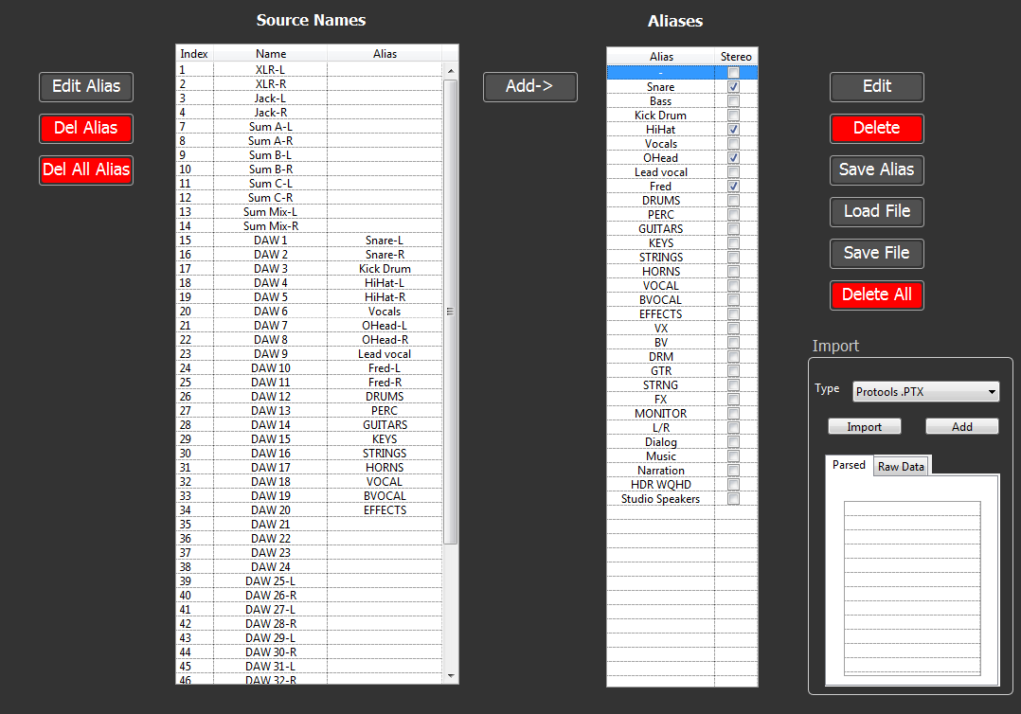The height and width of the screenshot is (714, 1021).
Task: Click Save Alias
Action: [x=876, y=170]
